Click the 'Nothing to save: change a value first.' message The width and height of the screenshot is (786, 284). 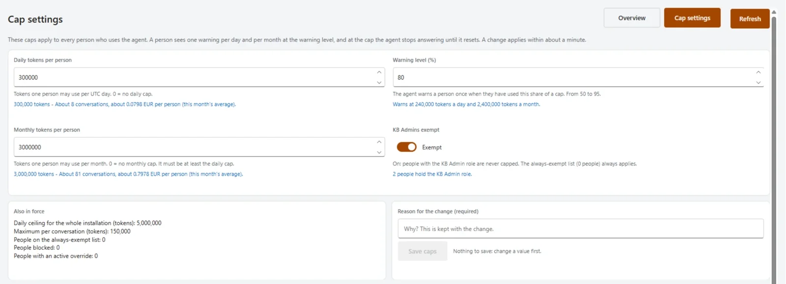pyautogui.click(x=497, y=251)
